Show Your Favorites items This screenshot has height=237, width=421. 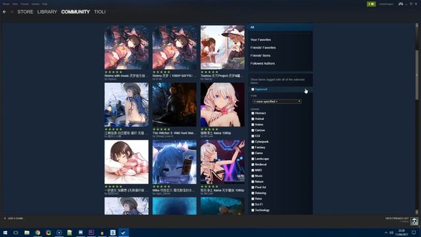260,39
